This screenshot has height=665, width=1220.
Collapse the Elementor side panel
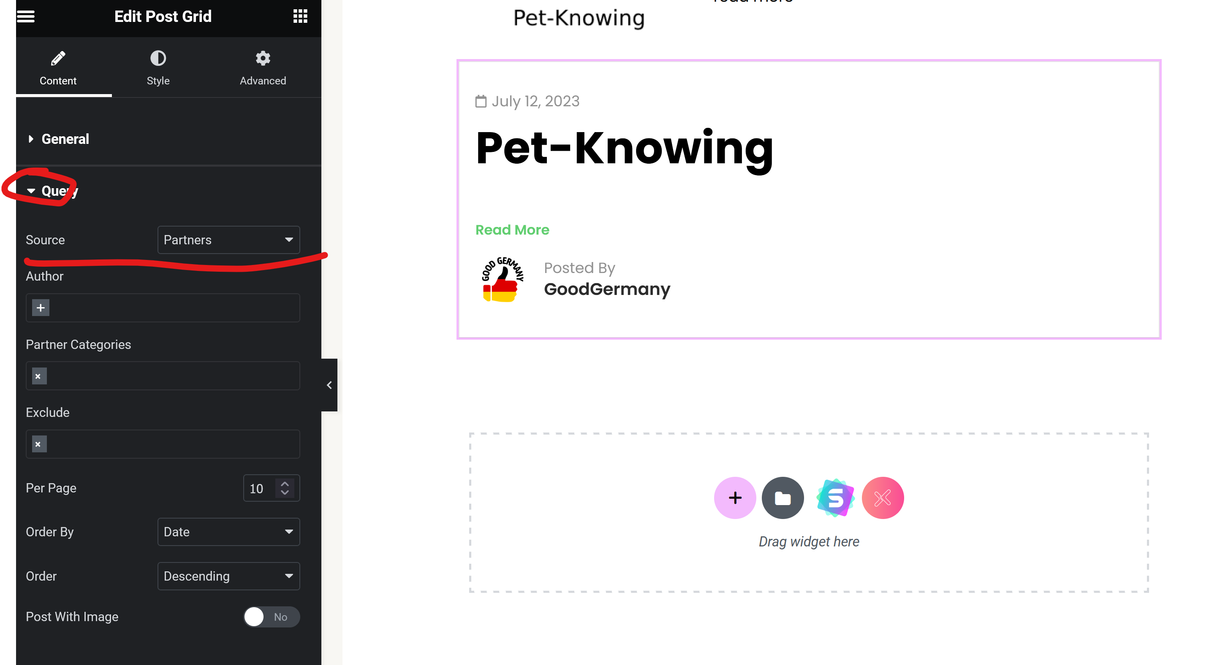pyautogui.click(x=329, y=385)
